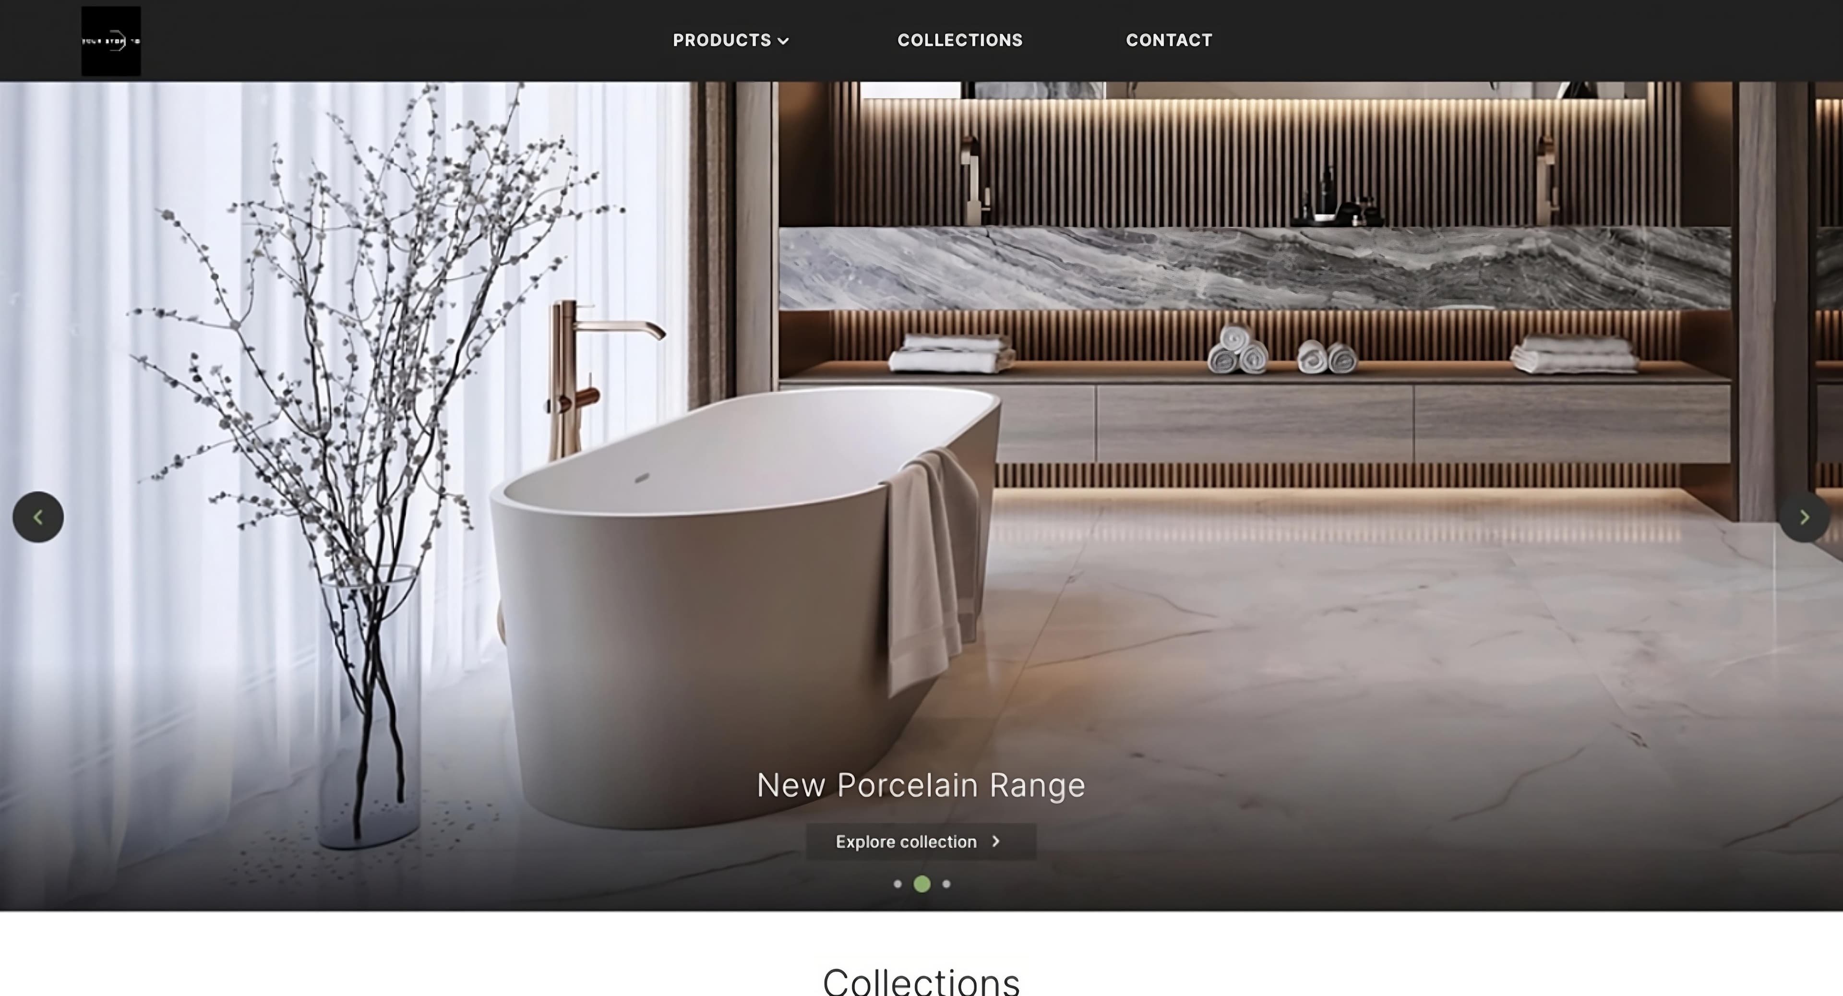Click the brand logo icon top left
The width and height of the screenshot is (1843, 996).
(x=110, y=40)
